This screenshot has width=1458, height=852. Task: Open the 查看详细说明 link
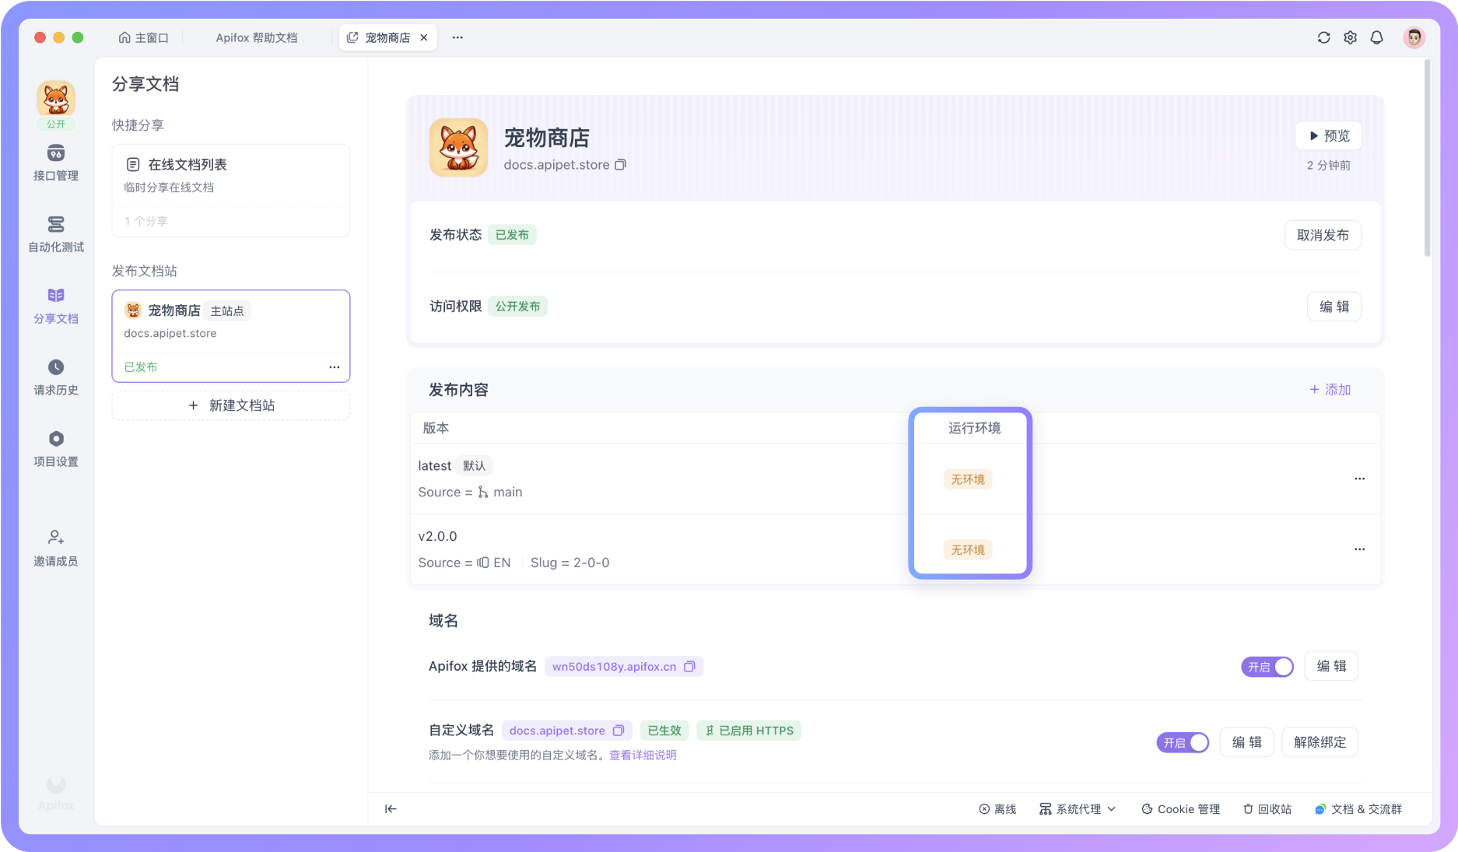point(643,756)
